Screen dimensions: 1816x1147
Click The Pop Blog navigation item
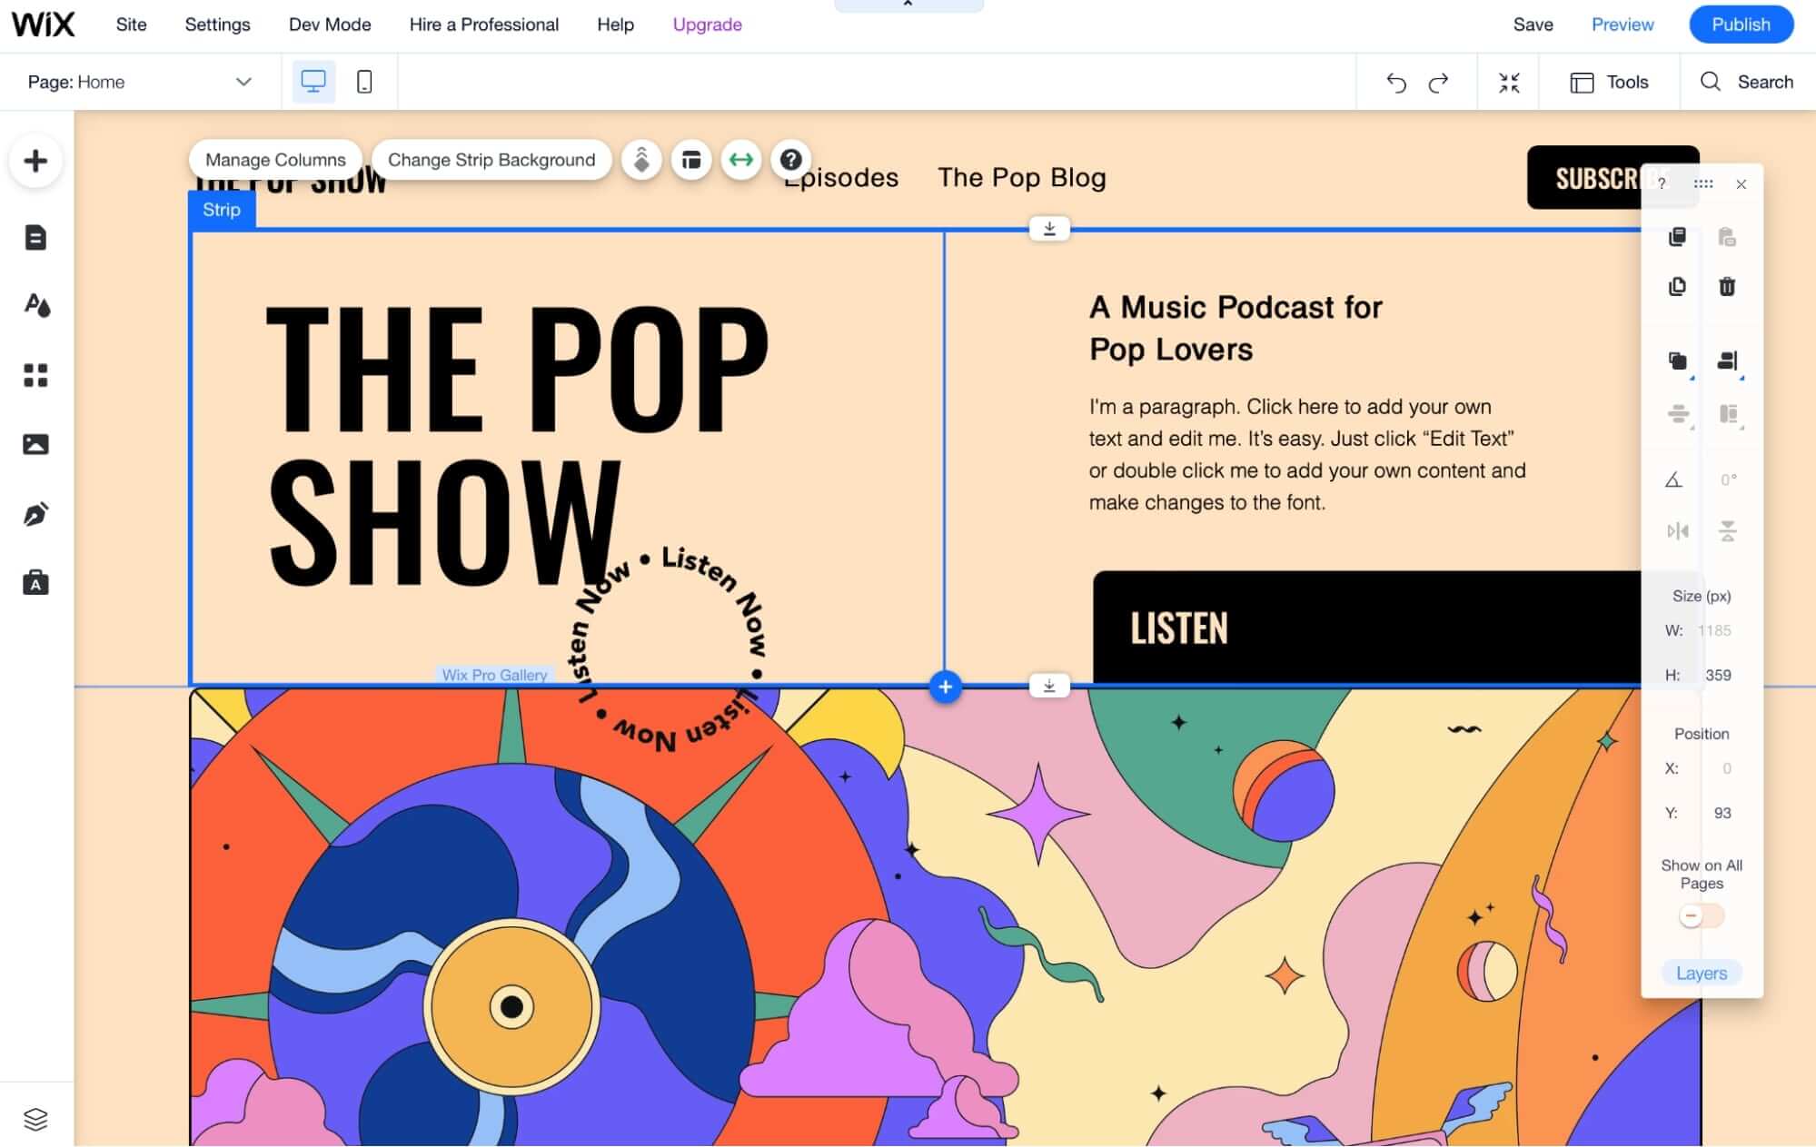(x=1022, y=177)
